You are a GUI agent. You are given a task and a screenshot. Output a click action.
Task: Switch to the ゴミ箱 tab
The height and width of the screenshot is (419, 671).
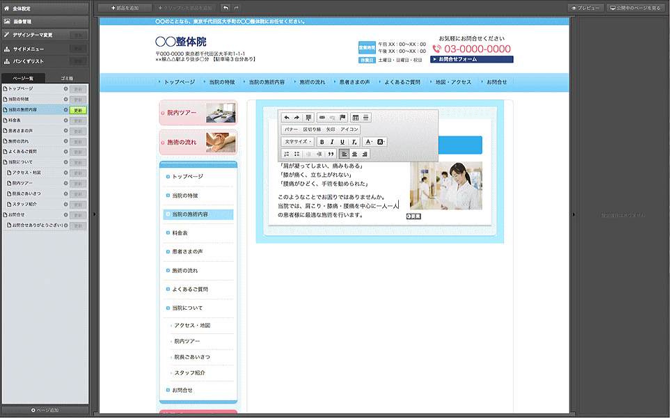tap(67, 78)
